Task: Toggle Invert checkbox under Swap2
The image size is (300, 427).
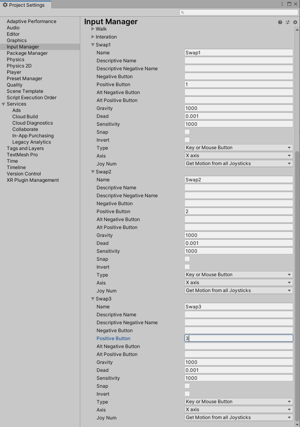Action: click(x=187, y=267)
